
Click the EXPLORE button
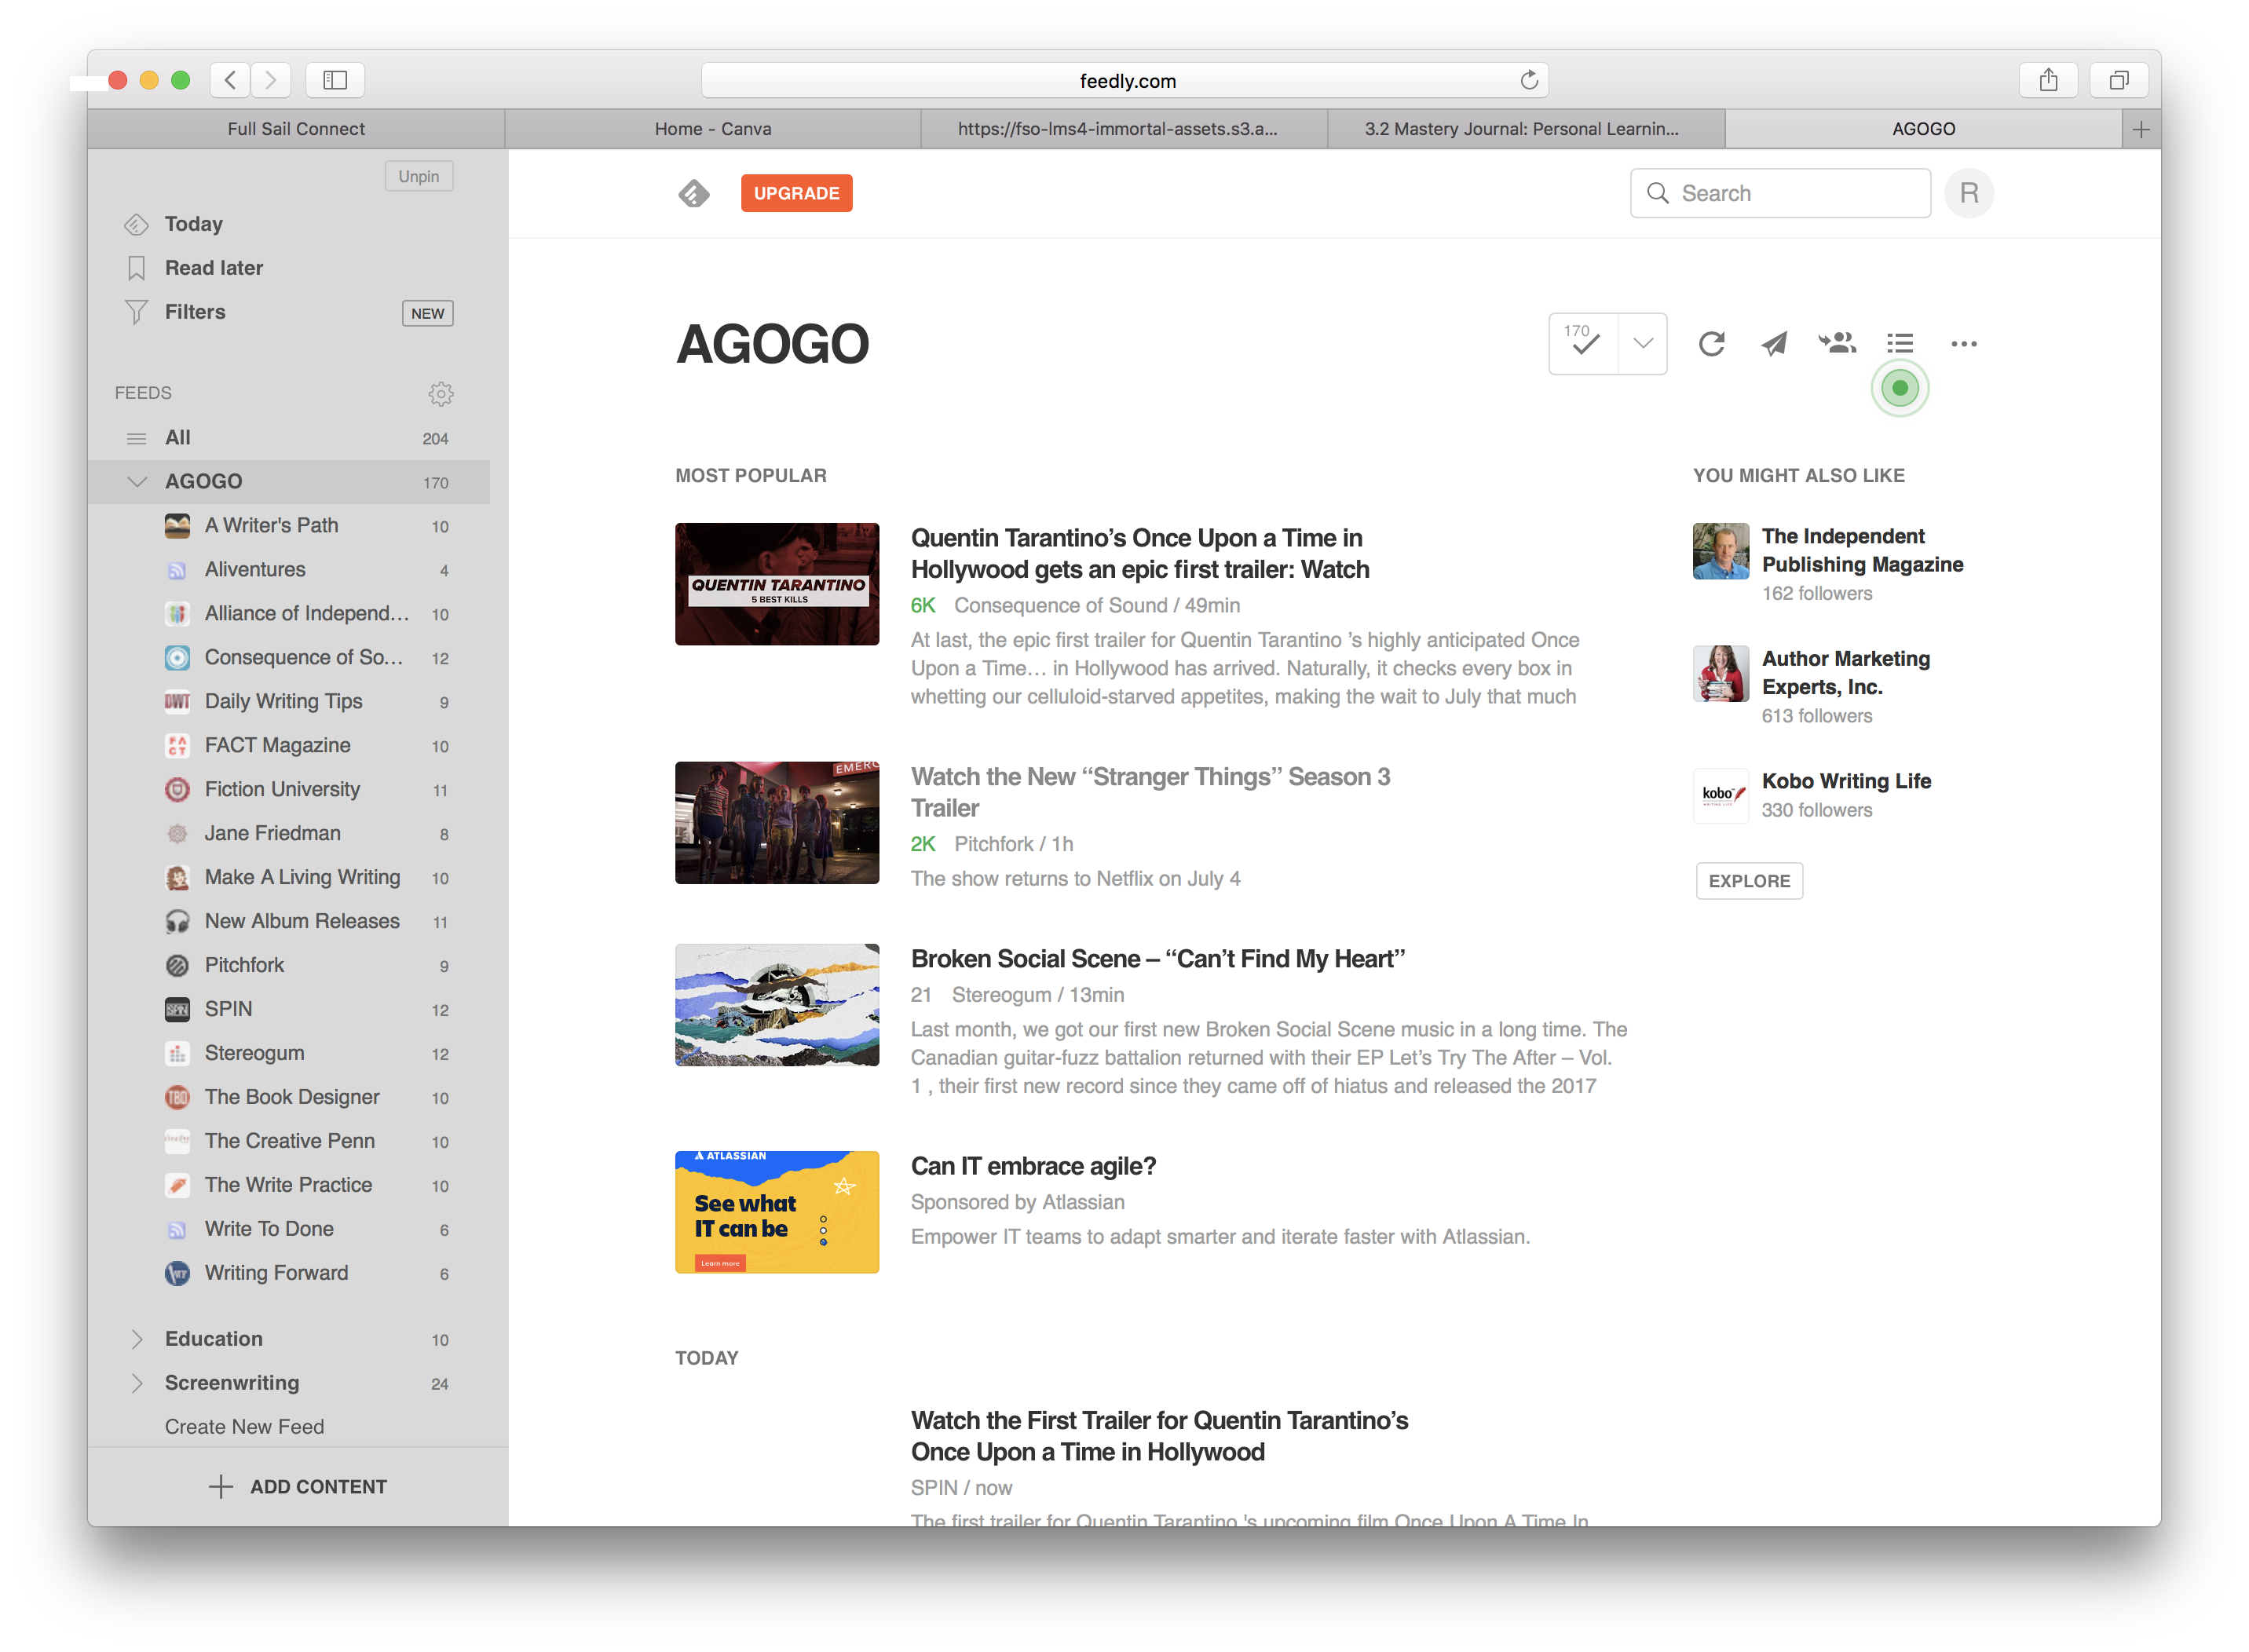1748,881
